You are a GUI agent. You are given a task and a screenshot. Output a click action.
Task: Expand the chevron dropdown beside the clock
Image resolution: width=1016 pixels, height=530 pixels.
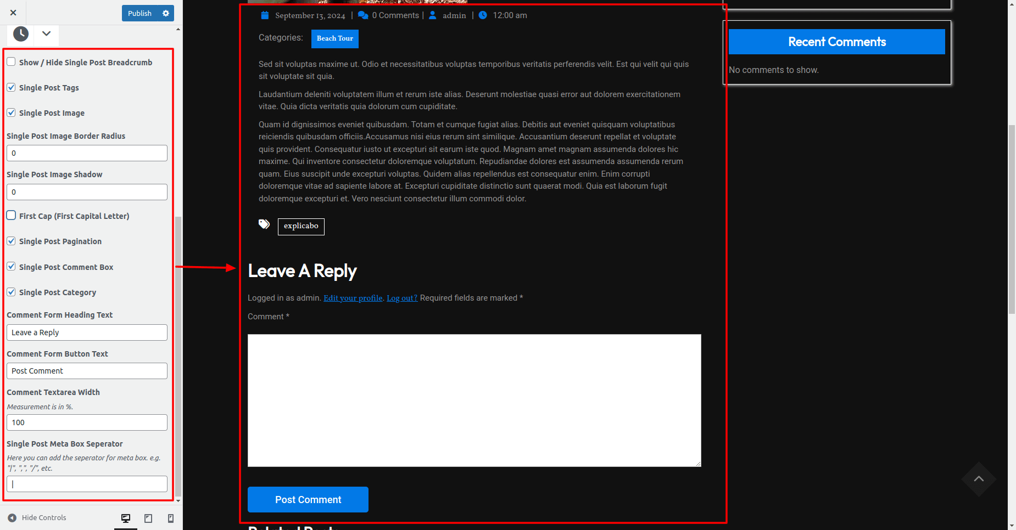(47, 34)
